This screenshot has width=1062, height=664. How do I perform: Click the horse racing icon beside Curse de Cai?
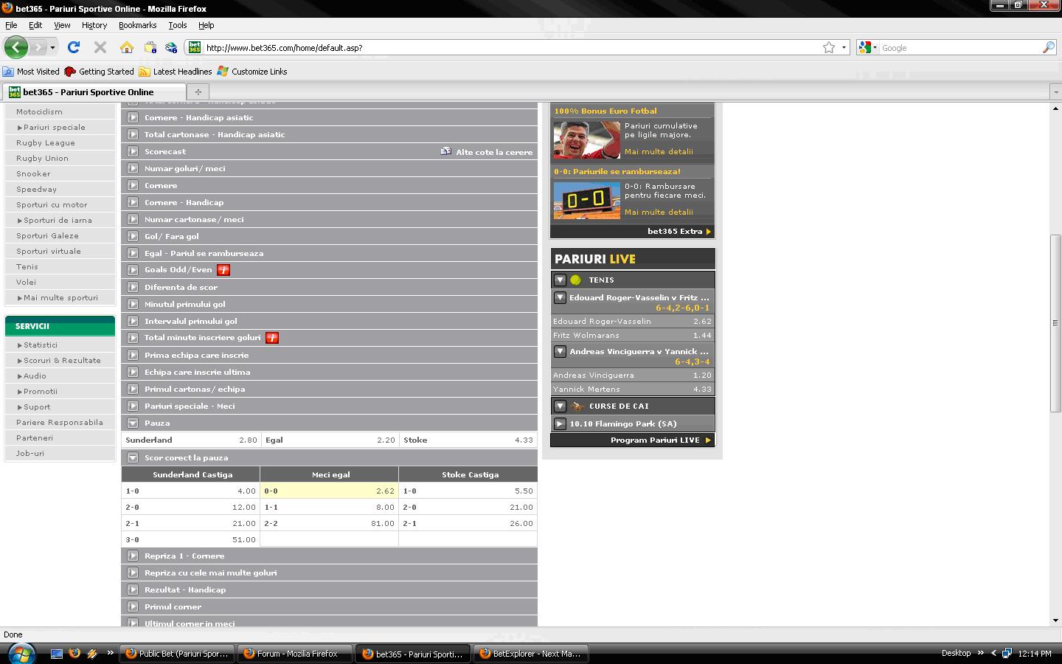tap(577, 407)
